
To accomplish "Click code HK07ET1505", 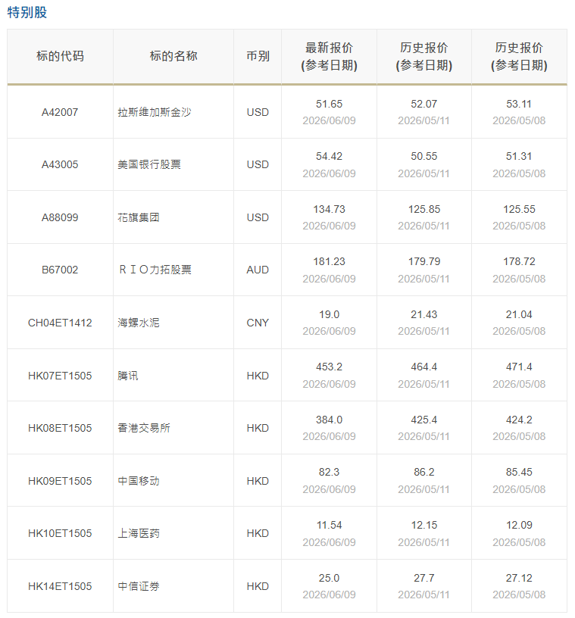I will (x=60, y=376).
